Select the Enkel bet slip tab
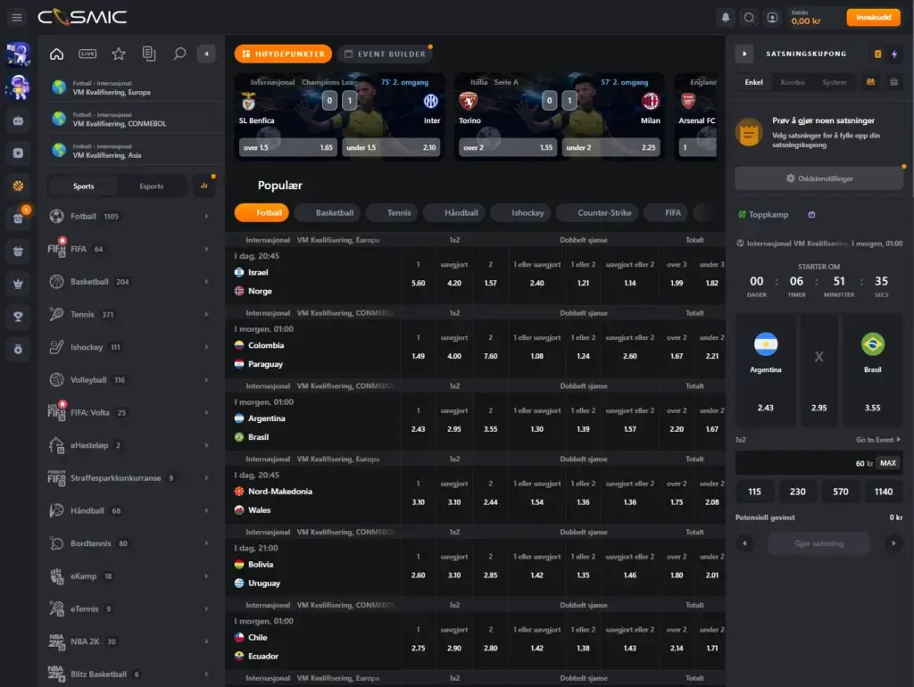 coord(753,82)
